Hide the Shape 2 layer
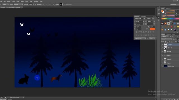The image size is (179, 100). [x=162, y=59]
